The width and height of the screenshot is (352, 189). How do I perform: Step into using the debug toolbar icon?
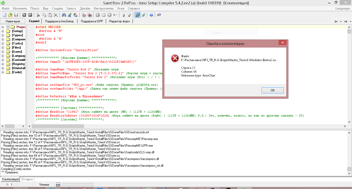pos(123,15)
